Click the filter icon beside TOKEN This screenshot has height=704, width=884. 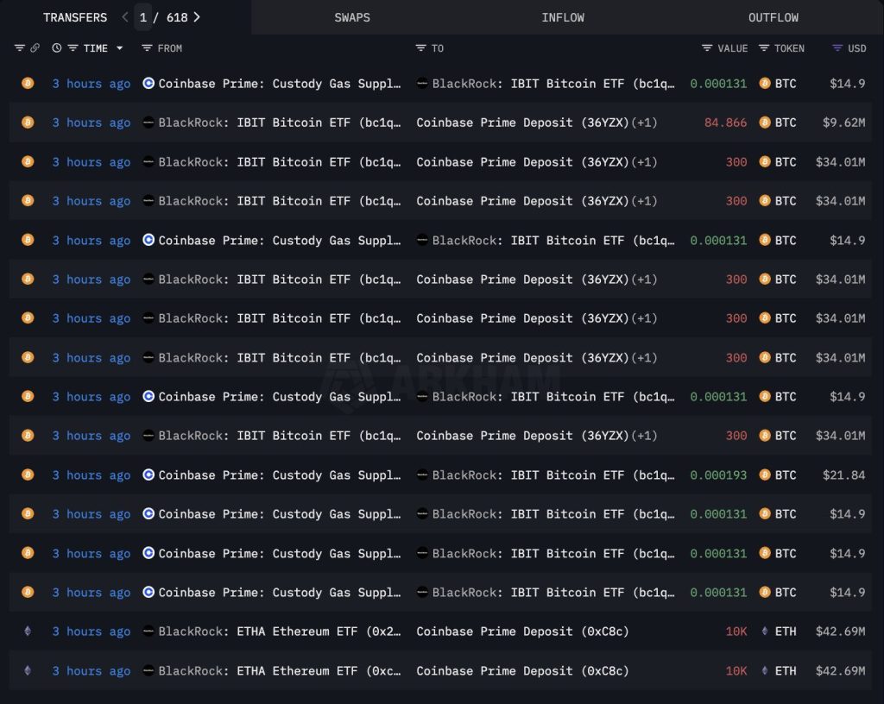[x=765, y=48]
